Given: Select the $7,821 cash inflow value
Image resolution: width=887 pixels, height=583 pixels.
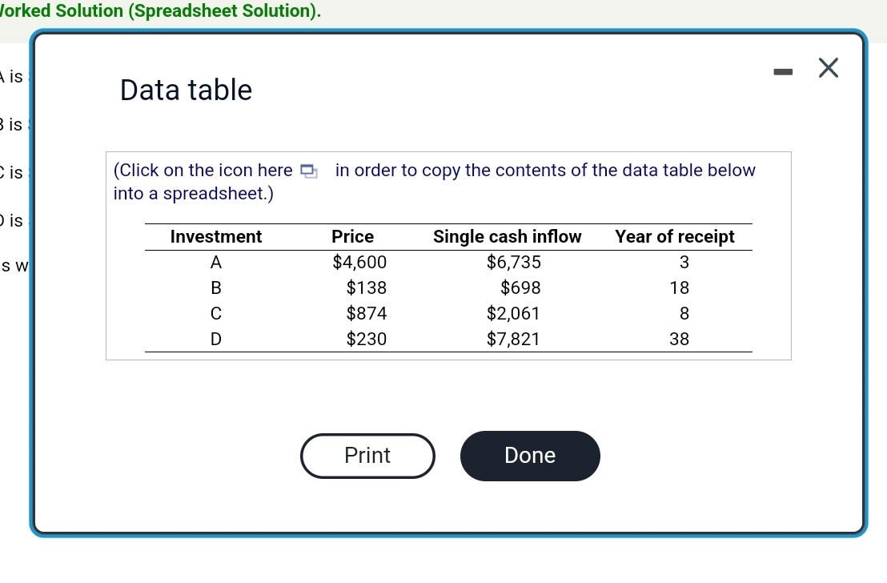Looking at the screenshot, I should click(x=514, y=339).
